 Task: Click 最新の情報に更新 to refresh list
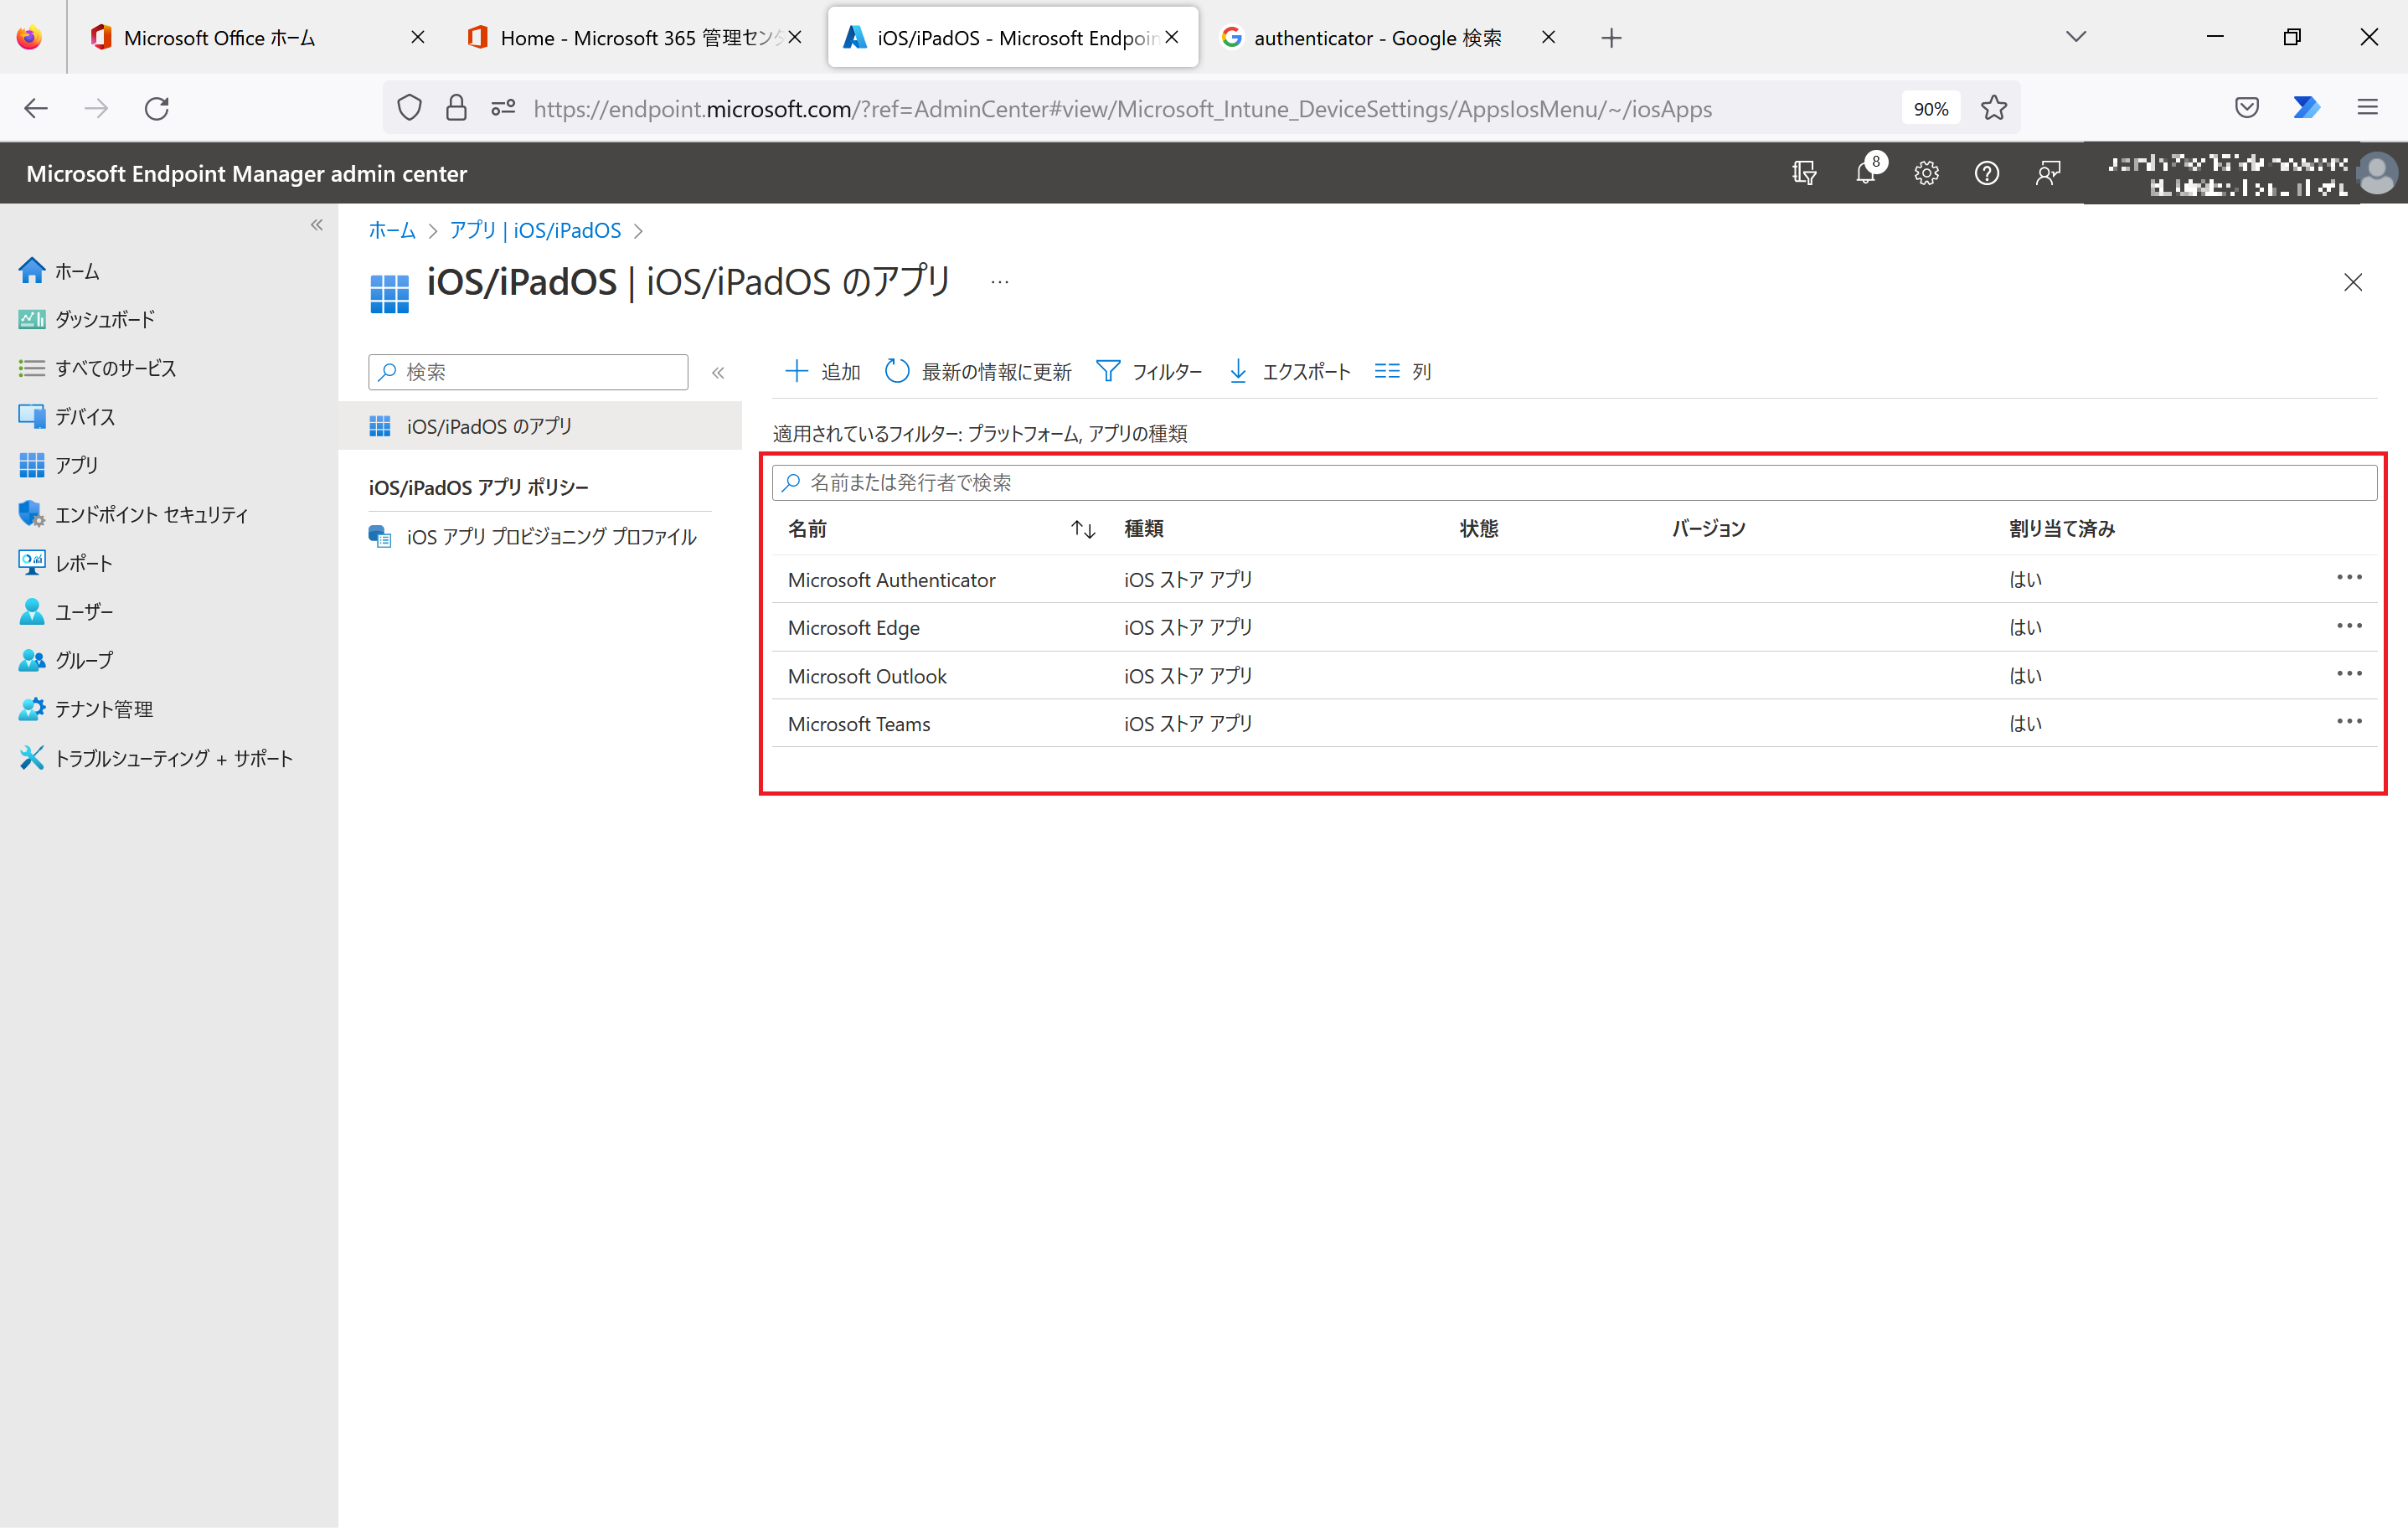pos(978,372)
